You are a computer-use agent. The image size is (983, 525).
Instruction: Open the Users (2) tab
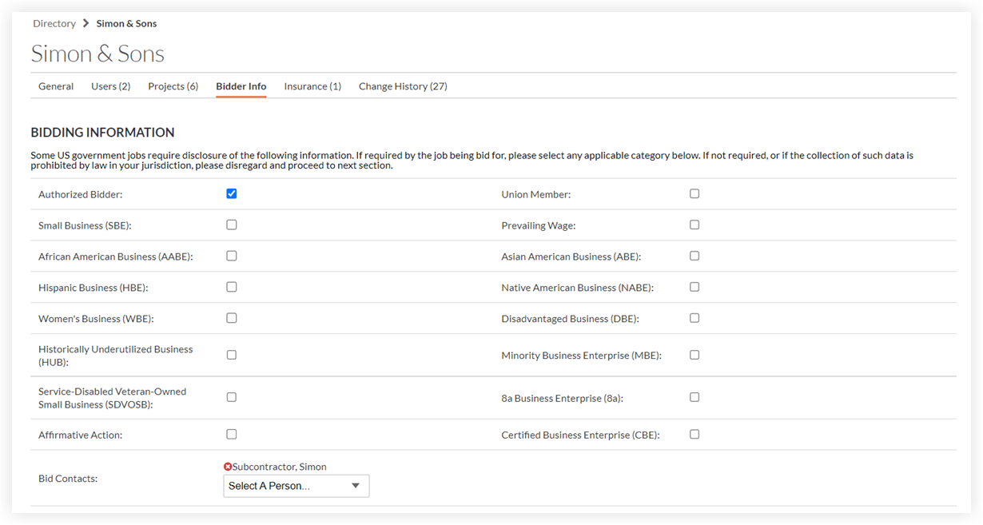click(x=111, y=86)
